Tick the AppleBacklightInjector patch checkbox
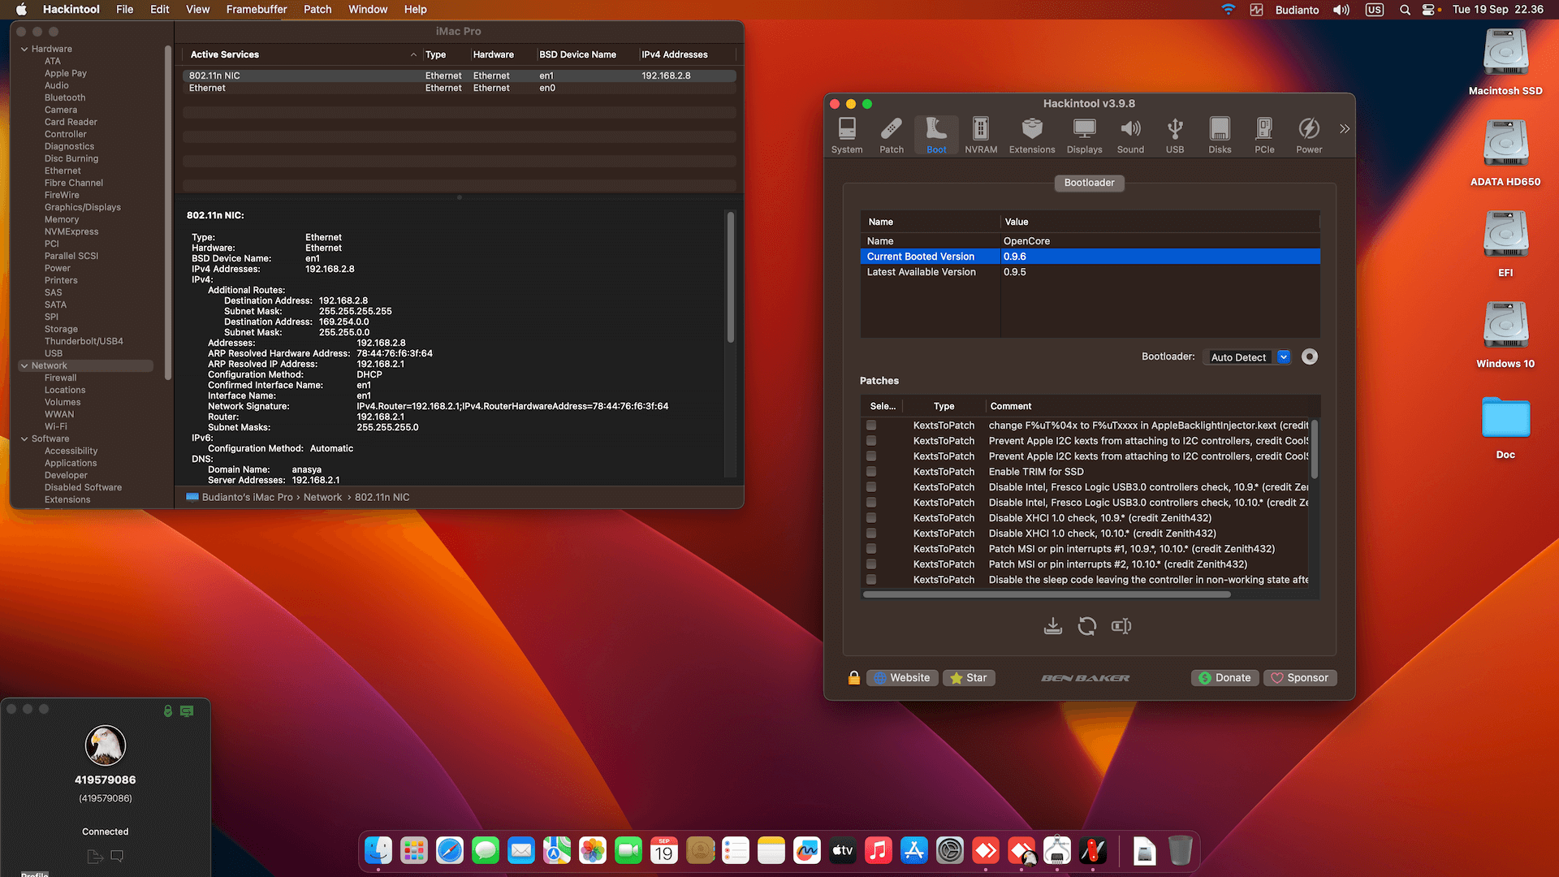Screen dimensions: 1559x877 (870, 426)
